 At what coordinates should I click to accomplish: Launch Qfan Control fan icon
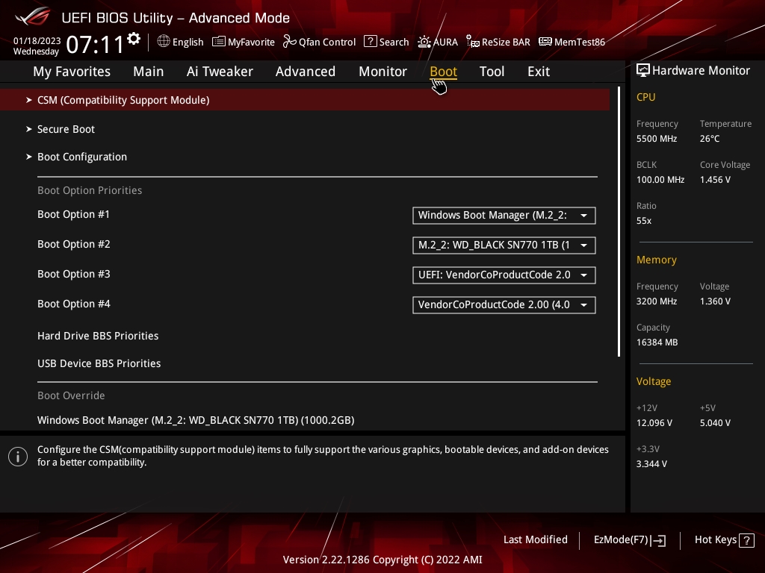289,42
